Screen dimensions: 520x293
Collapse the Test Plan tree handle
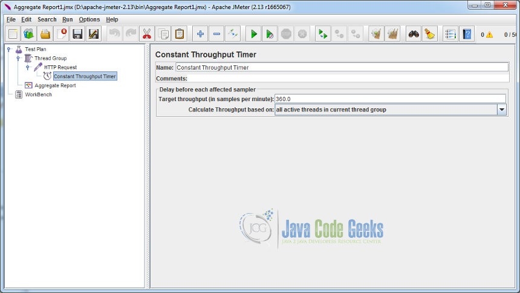(x=9, y=49)
